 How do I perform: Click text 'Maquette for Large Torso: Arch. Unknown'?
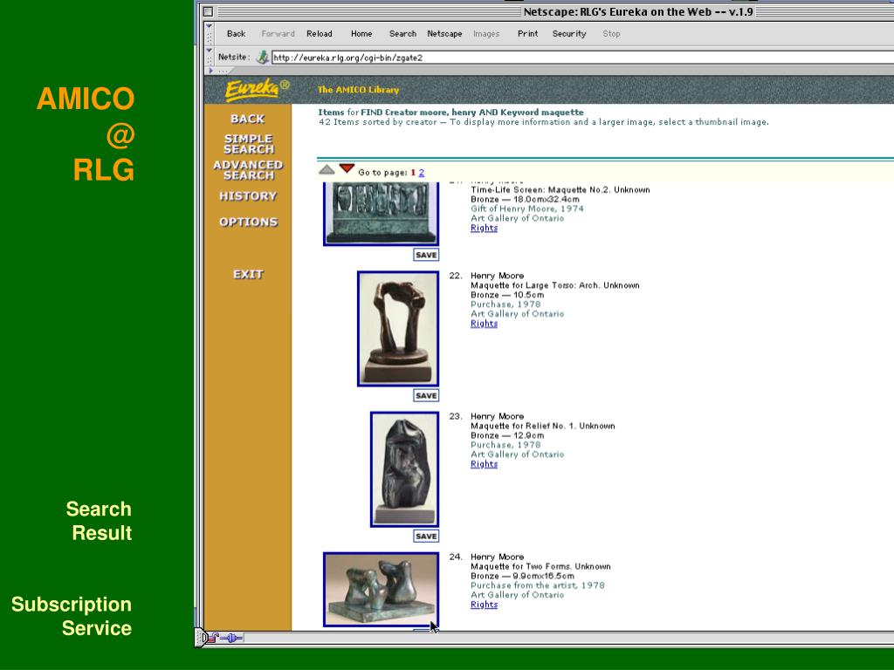coord(554,285)
